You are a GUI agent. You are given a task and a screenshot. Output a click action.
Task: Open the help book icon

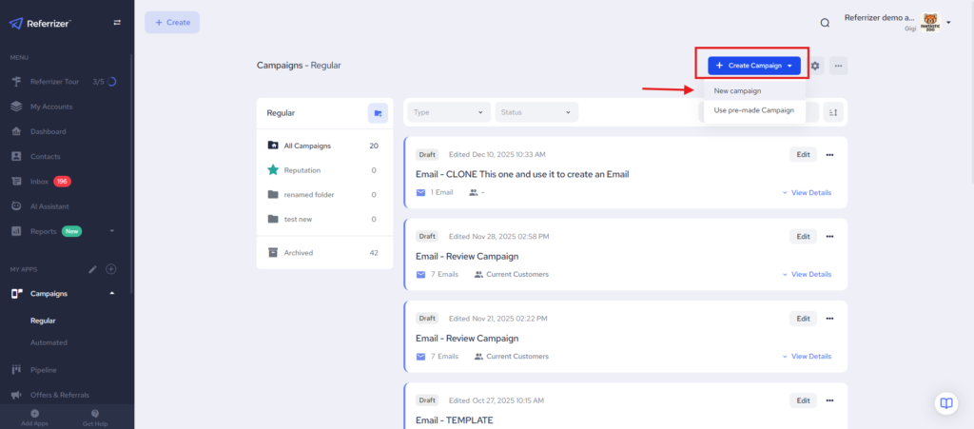pyautogui.click(x=945, y=403)
